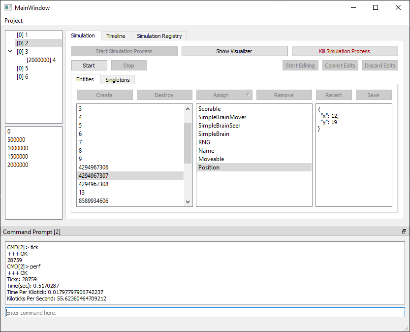Viewport: 410px width, 332px height.
Task: Click Start Simulation Process button
Action: coord(124,51)
